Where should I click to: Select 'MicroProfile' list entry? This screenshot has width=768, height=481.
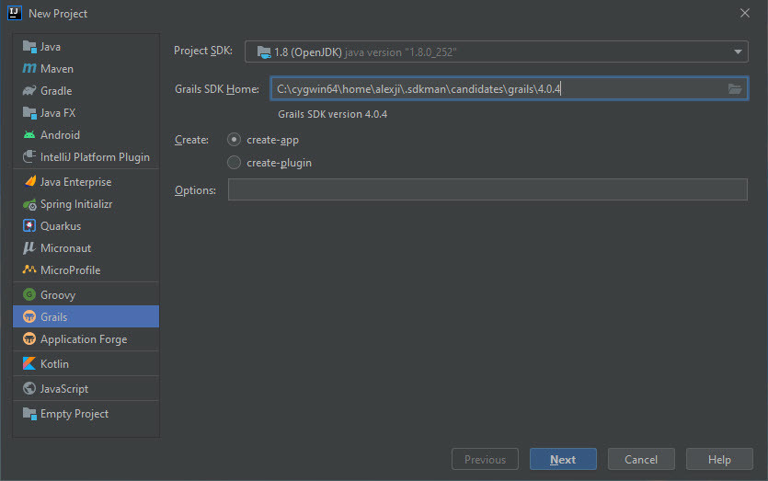click(71, 270)
